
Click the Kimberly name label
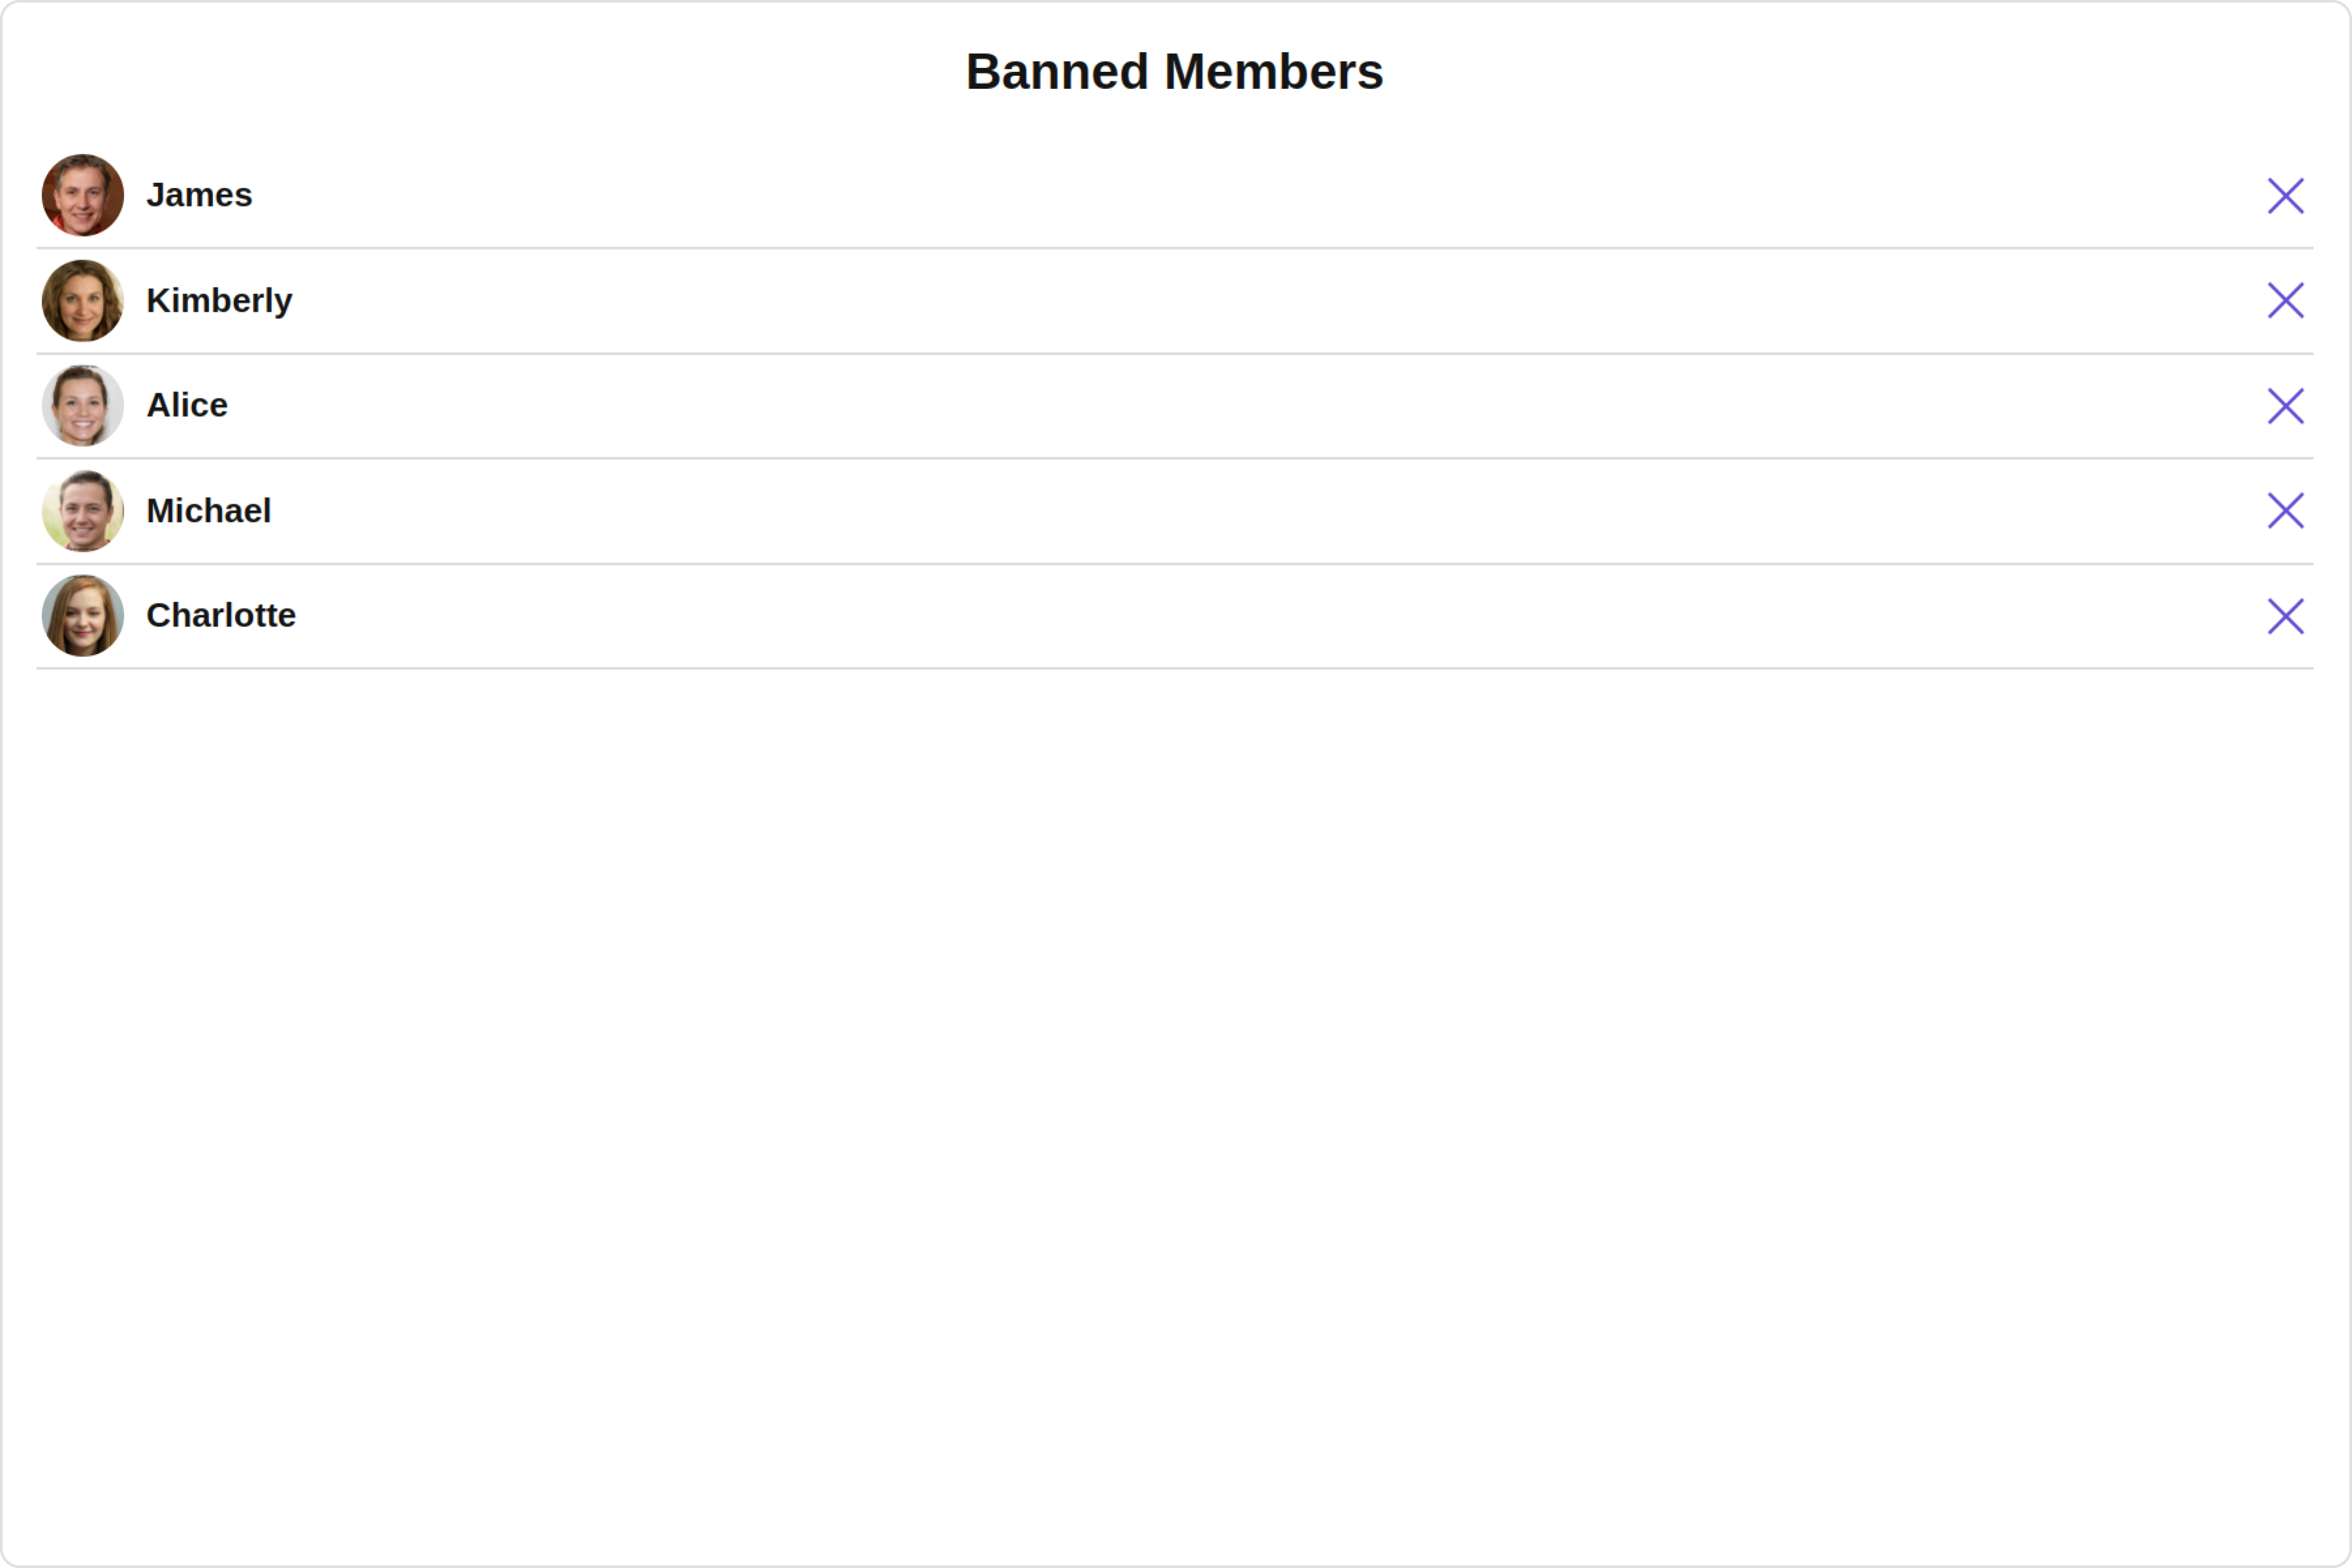[x=219, y=300]
